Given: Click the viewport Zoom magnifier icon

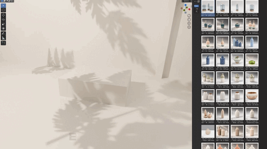Looking at the screenshot, I should pyautogui.click(x=189, y=16).
